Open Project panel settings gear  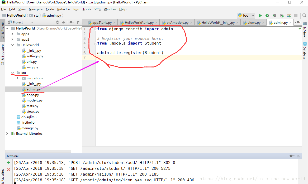pyautogui.click(x=72, y=22)
